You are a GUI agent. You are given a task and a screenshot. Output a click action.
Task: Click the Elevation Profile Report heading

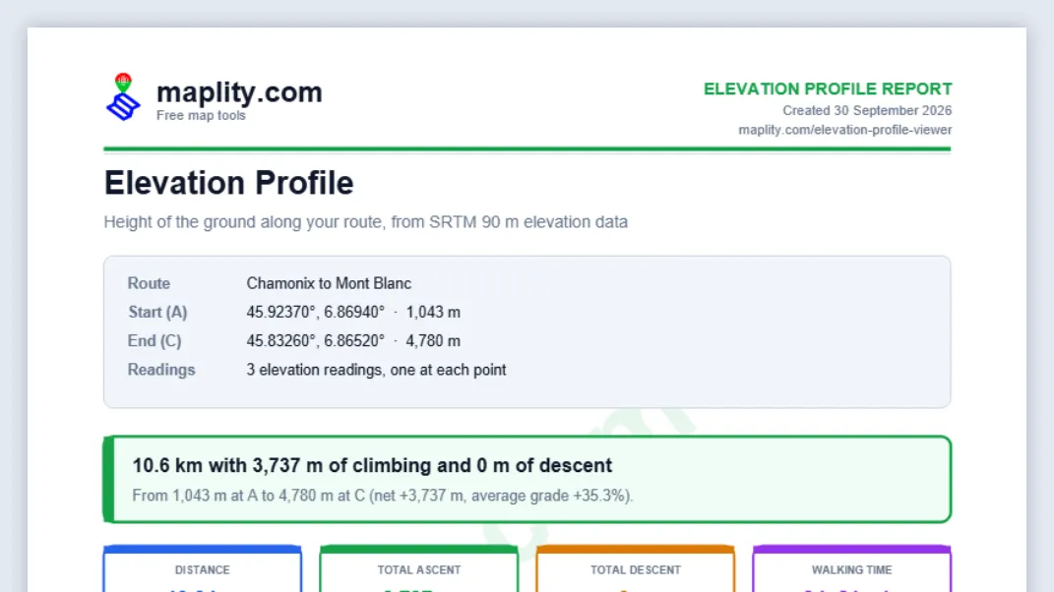point(828,89)
